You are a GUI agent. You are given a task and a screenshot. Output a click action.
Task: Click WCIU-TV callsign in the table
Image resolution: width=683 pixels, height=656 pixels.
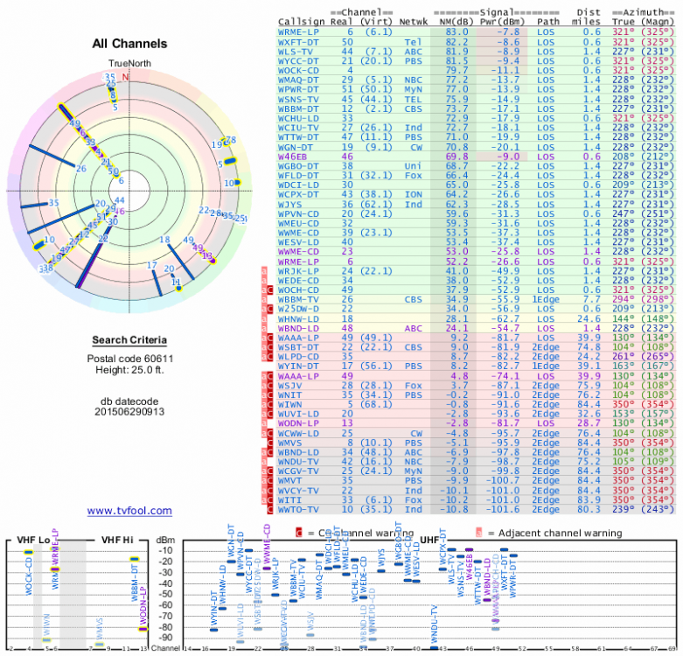click(298, 128)
